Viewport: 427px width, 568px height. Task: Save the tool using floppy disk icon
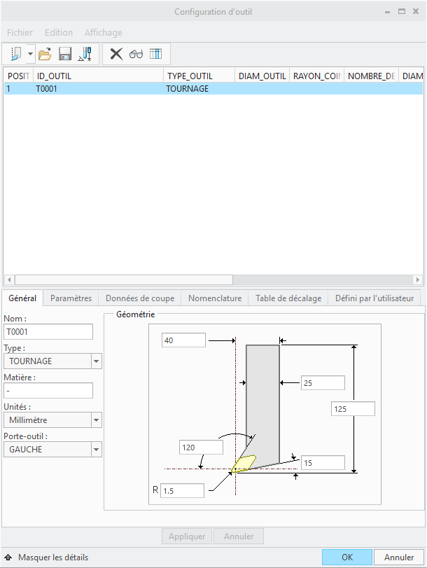point(65,54)
